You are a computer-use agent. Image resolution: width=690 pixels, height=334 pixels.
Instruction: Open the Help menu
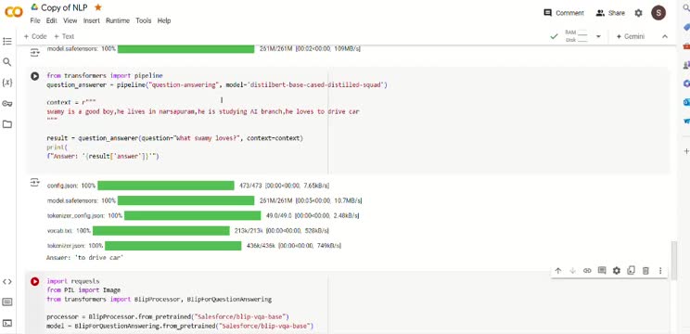click(x=164, y=20)
